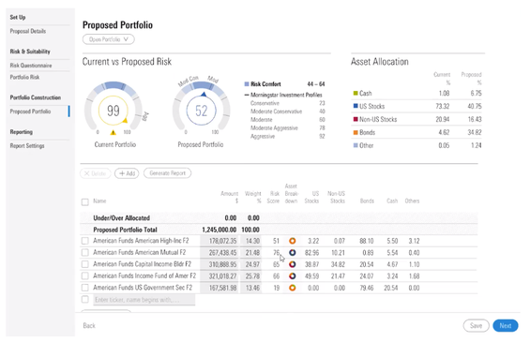Click the 34.82 proposed Bonds allocation value
The image size is (530, 342).
475,132
